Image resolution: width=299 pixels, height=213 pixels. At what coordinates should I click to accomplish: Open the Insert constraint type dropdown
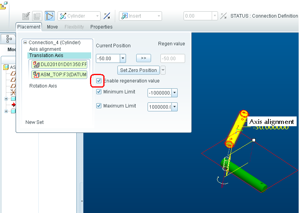(x=159, y=16)
